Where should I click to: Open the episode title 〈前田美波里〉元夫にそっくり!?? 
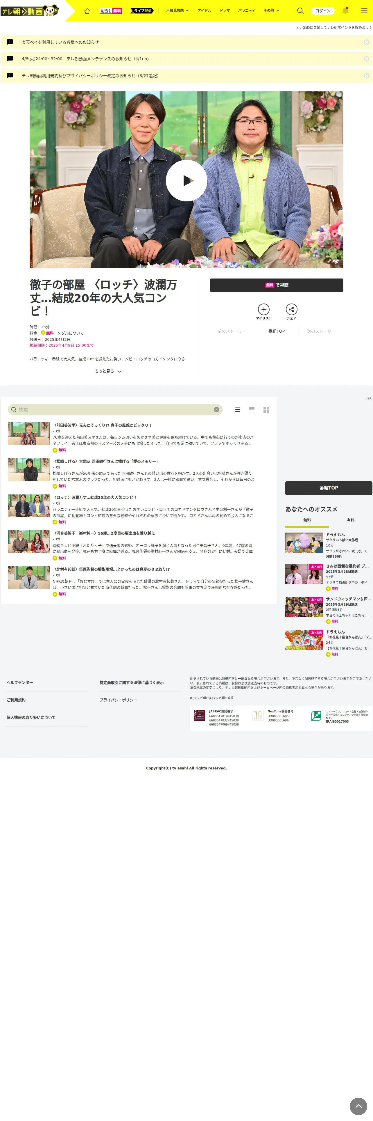pyautogui.click(x=103, y=425)
